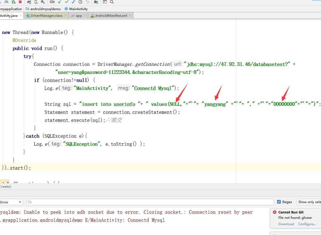Open the AVD Manager icon
This screenshot has width=321, height=235.
36,2
